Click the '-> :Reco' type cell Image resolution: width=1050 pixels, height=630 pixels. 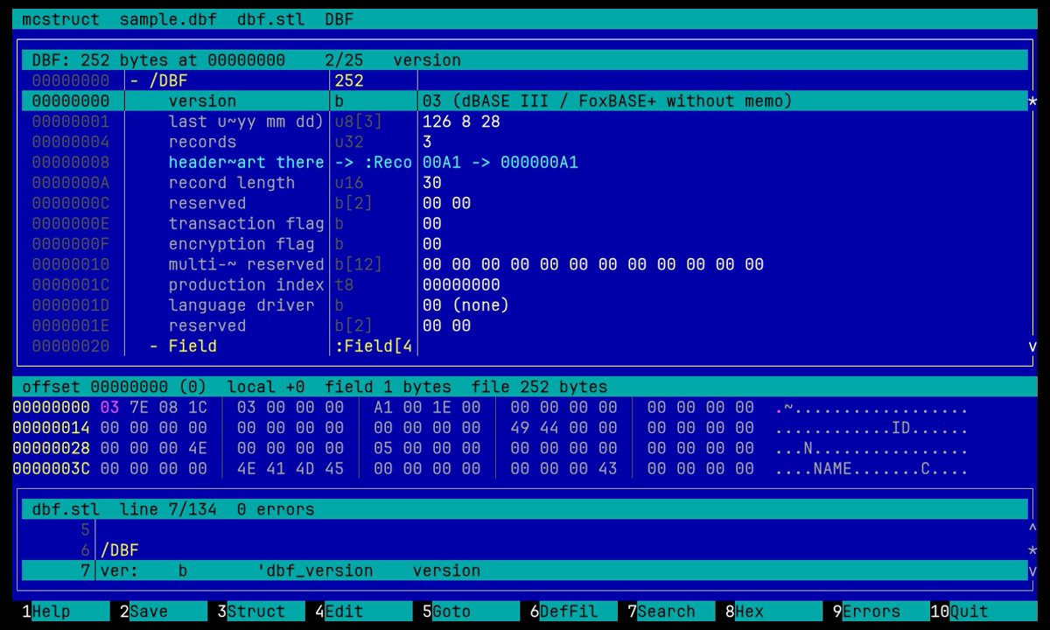point(374,163)
